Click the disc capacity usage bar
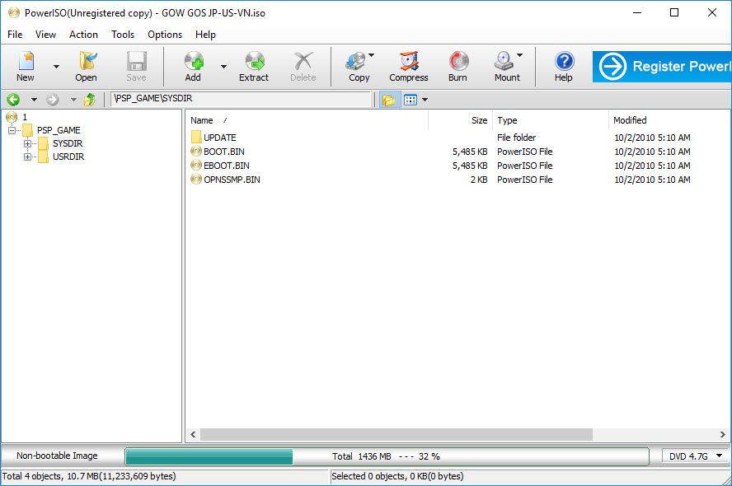The height and width of the screenshot is (486, 732). 387,456
